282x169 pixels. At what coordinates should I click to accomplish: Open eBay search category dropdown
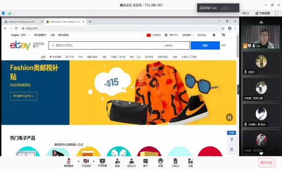tap(173, 45)
